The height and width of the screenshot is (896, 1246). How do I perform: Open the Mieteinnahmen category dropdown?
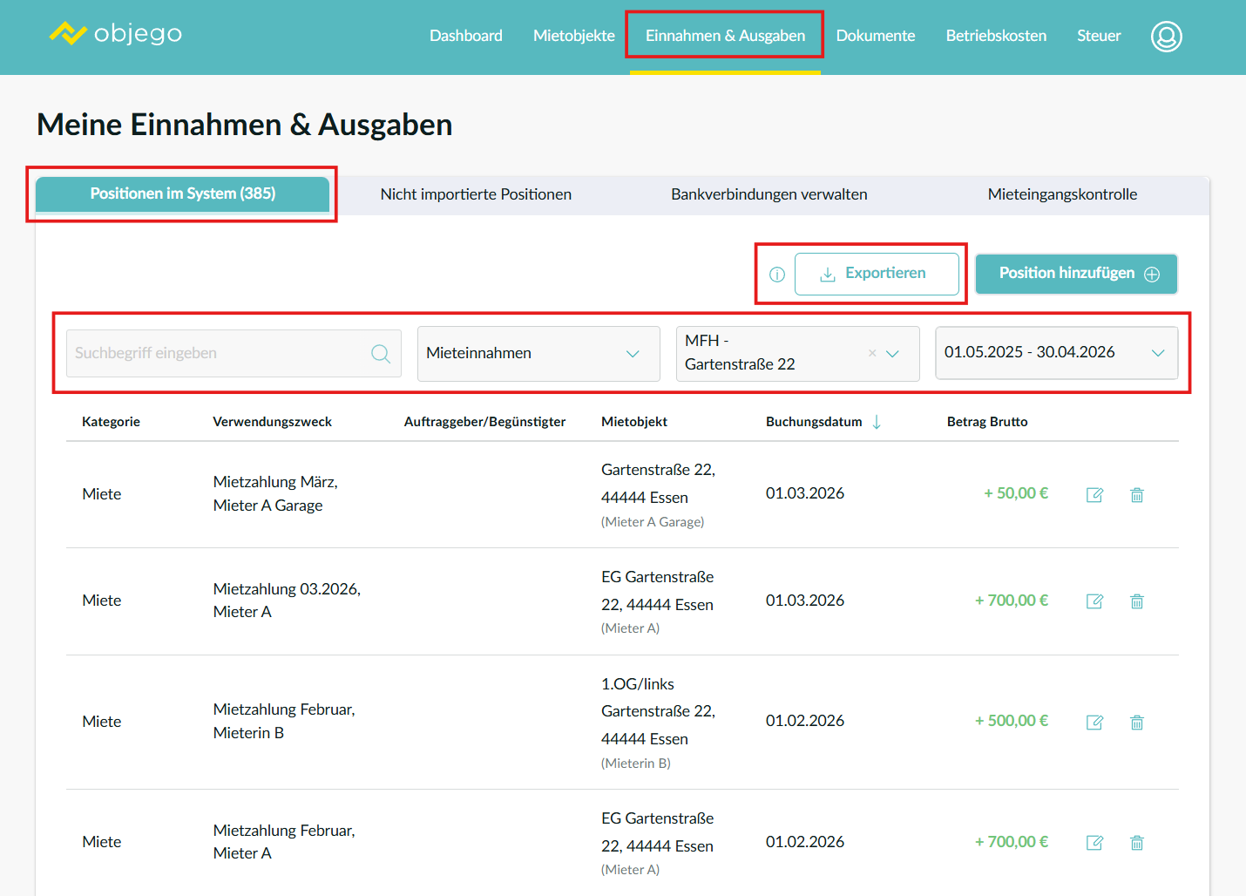538,353
